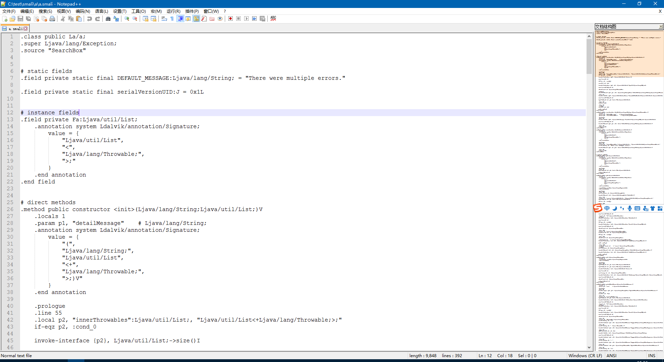Show all characters using the pilcrow icon
Screen dimensions: 664x362
click(172, 19)
